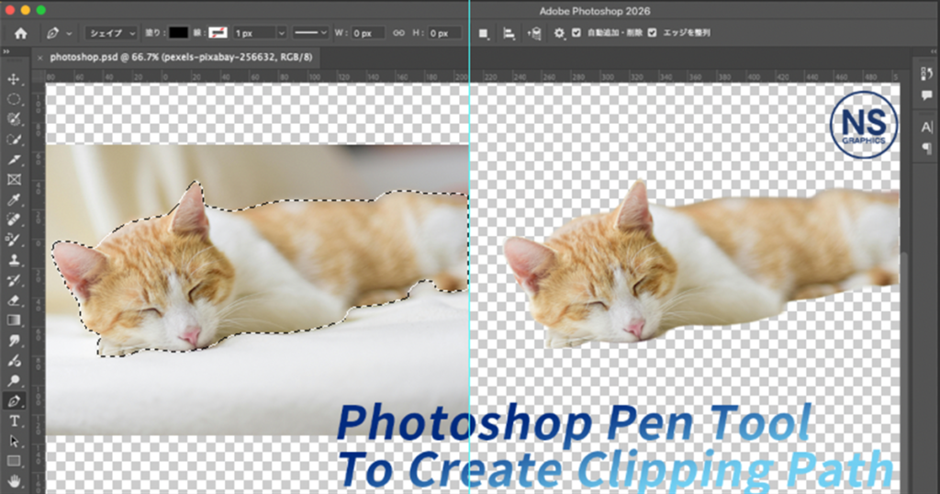Screen dimensions: 940x494
Task: Choose the Gradient tool
Action: tap(14, 320)
